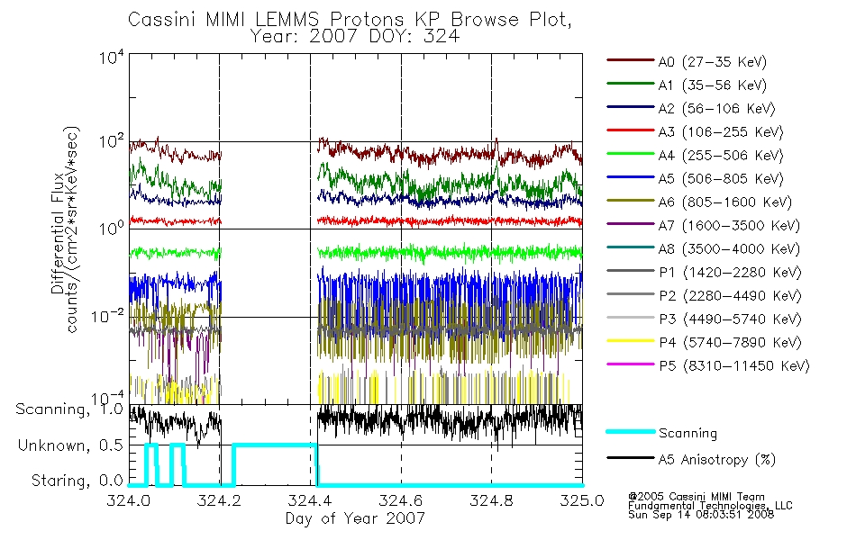The height and width of the screenshot is (540, 856).
Task: Click the olive A6 (805-1600 KeV) legend line
Action: coord(631,200)
